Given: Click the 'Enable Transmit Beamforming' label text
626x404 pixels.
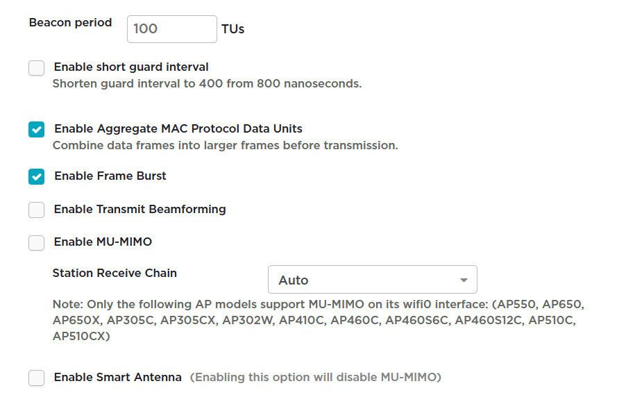Looking at the screenshot, I should [x=139, y=209].
